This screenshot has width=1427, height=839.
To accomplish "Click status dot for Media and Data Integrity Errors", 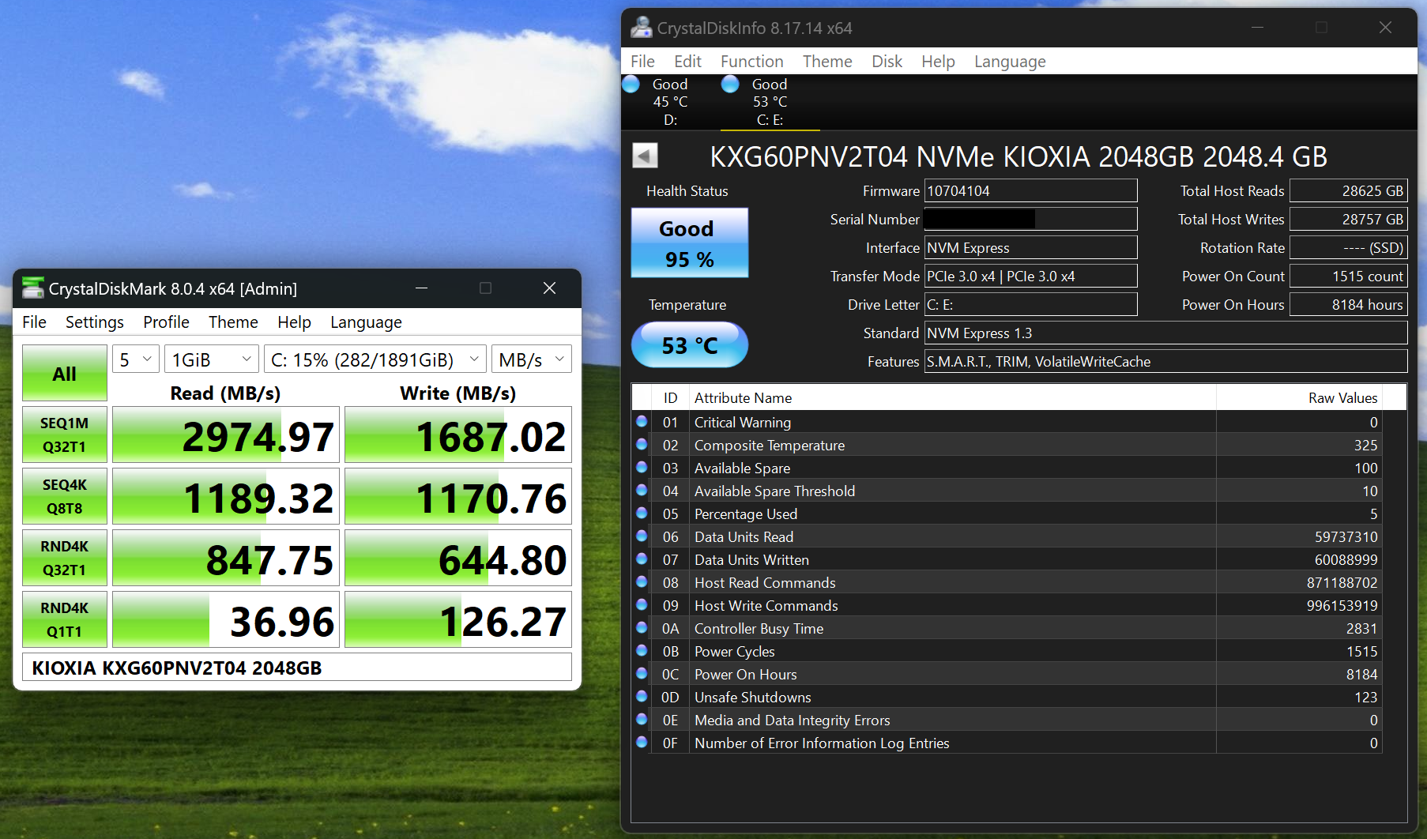I will pos(642,720).
